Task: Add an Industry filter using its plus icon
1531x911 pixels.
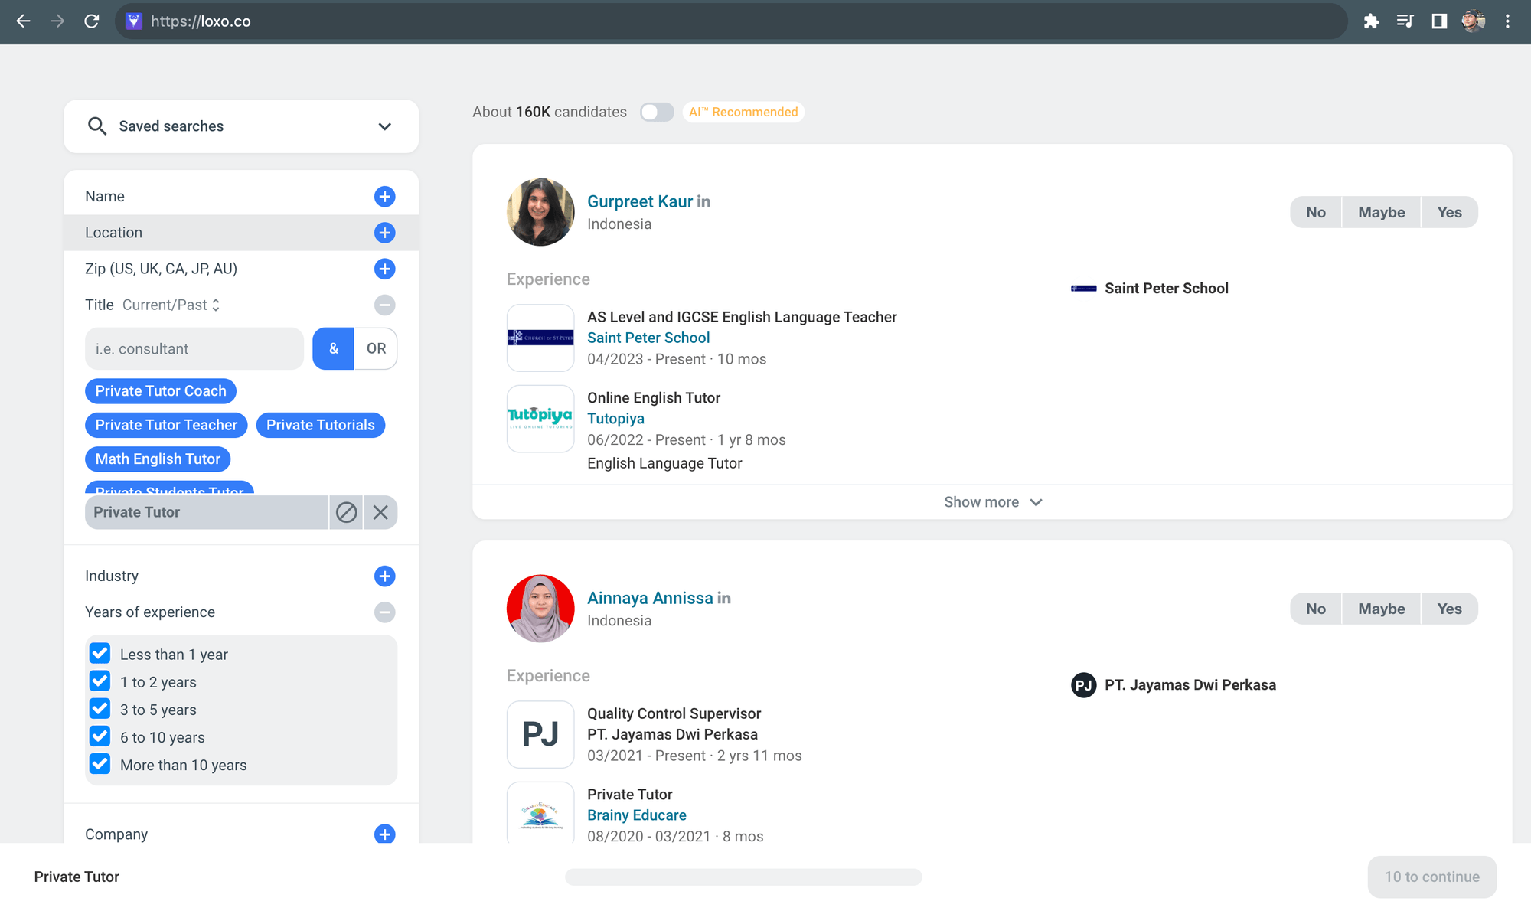Action: (385, 576)
